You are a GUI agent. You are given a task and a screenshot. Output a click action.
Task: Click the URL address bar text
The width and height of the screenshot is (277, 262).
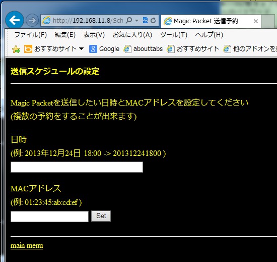coord(88,21)
